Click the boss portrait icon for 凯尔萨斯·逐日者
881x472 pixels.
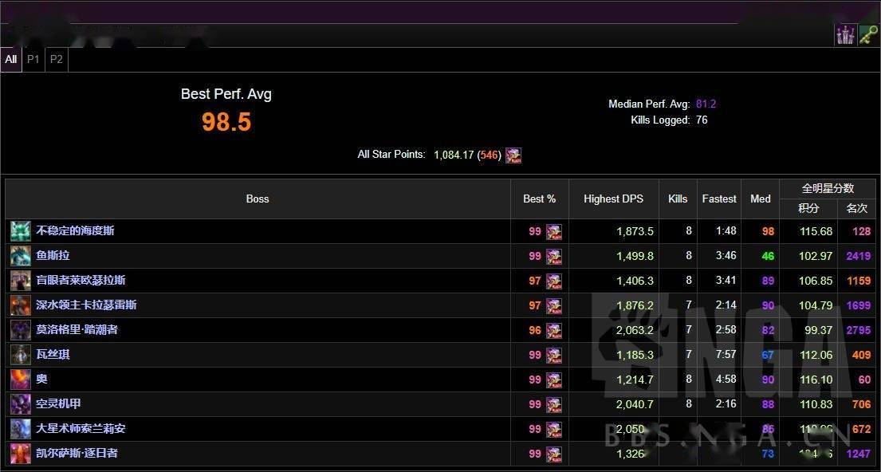[x=21, y=454]
